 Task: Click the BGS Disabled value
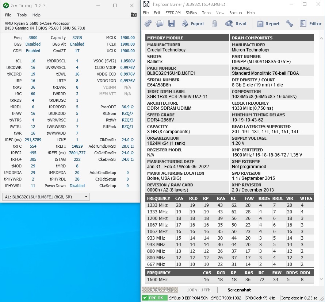tap(33, 44)
